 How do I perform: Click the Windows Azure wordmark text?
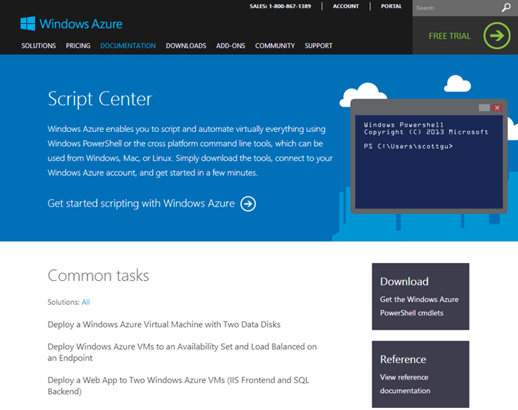81,24
